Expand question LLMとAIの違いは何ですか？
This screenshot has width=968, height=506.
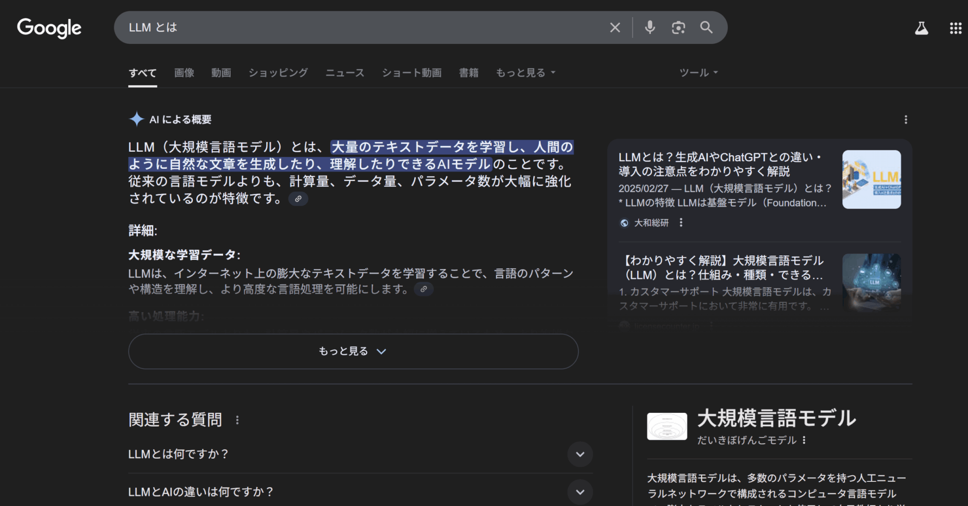click(360, 492)
